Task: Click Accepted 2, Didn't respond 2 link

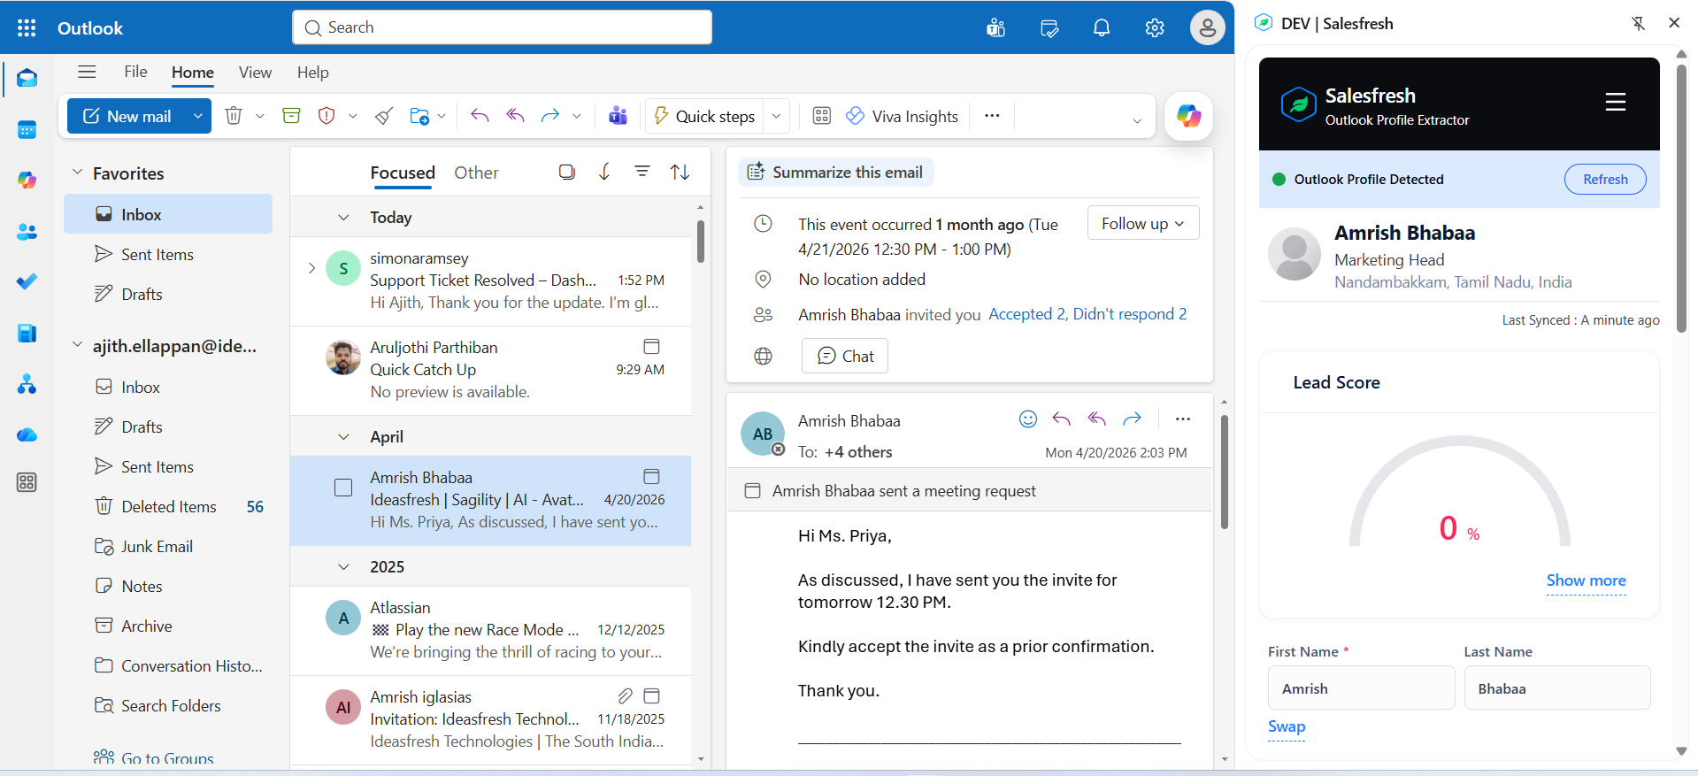Action: point(1087,314)
